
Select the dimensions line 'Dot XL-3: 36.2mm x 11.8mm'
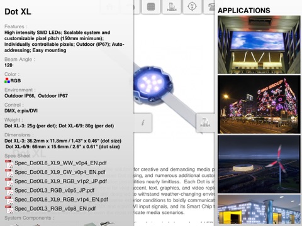click(x=63, y=141)
